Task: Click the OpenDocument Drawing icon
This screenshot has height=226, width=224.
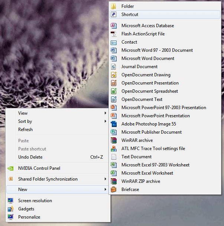Action: (114, 75)
